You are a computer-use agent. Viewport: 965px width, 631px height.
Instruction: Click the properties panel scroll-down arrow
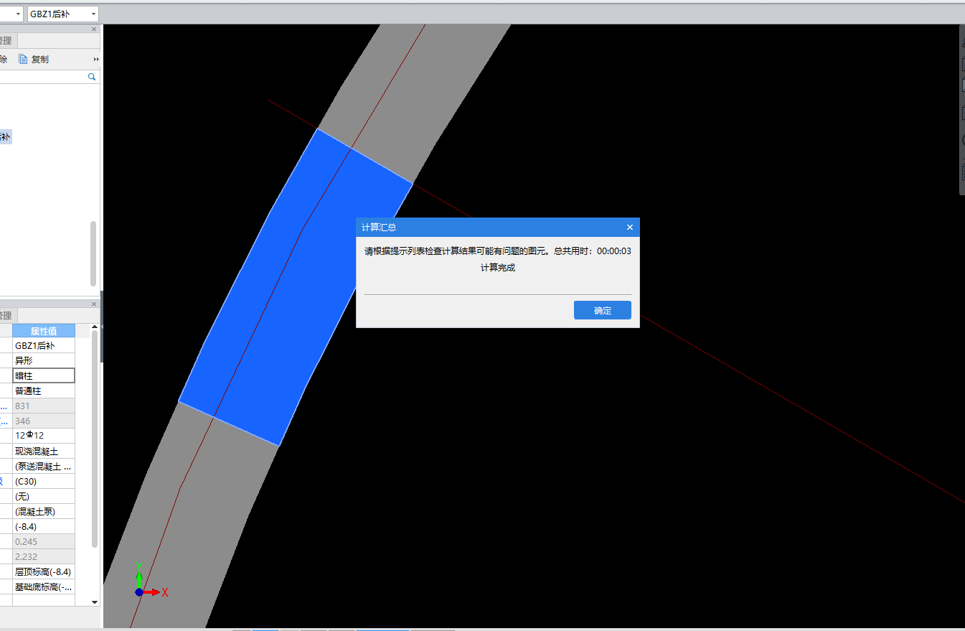(95, 602)
